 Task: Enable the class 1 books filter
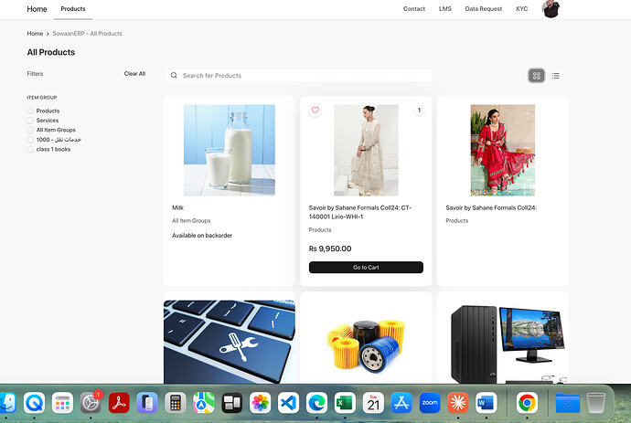(30, 149)
